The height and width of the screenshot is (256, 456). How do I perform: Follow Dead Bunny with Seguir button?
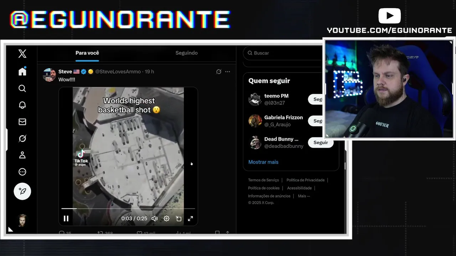click(321, 143)
